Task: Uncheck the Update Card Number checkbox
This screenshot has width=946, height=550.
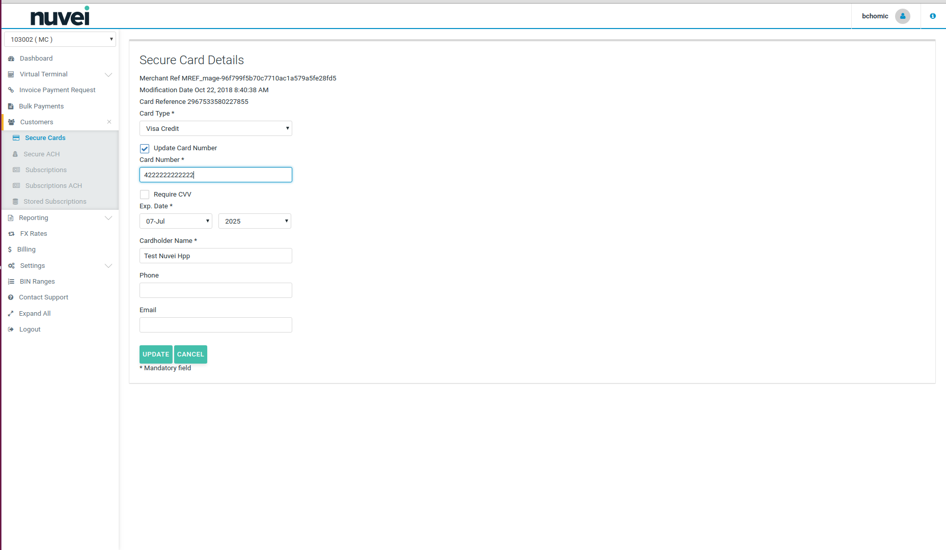Action: click(x=145, y=148)
